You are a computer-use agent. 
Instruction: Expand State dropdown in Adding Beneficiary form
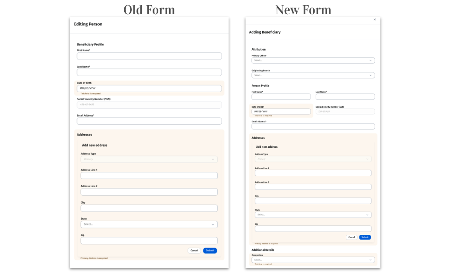coord(313,215)
